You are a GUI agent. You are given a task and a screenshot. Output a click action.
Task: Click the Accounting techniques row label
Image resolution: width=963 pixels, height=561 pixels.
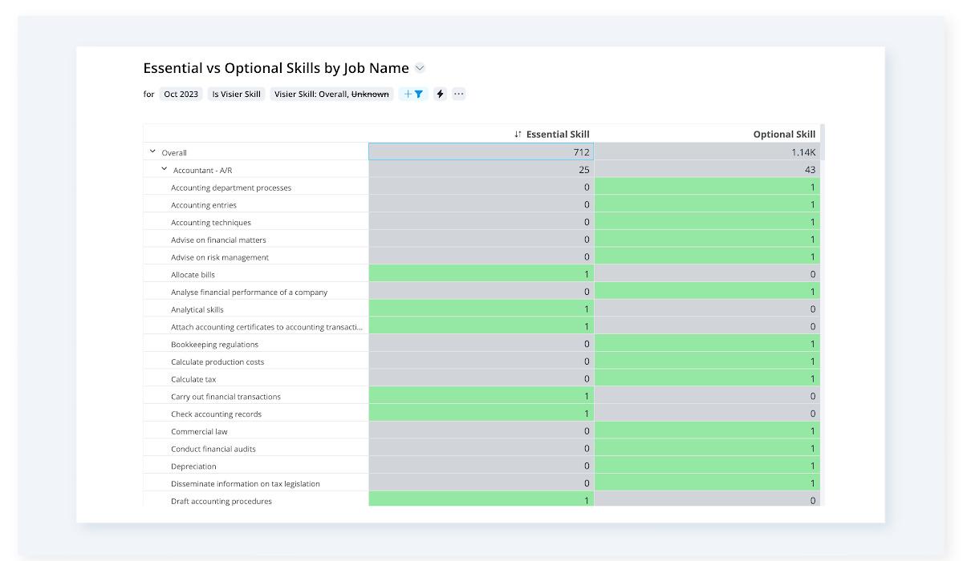pos(211,223)
